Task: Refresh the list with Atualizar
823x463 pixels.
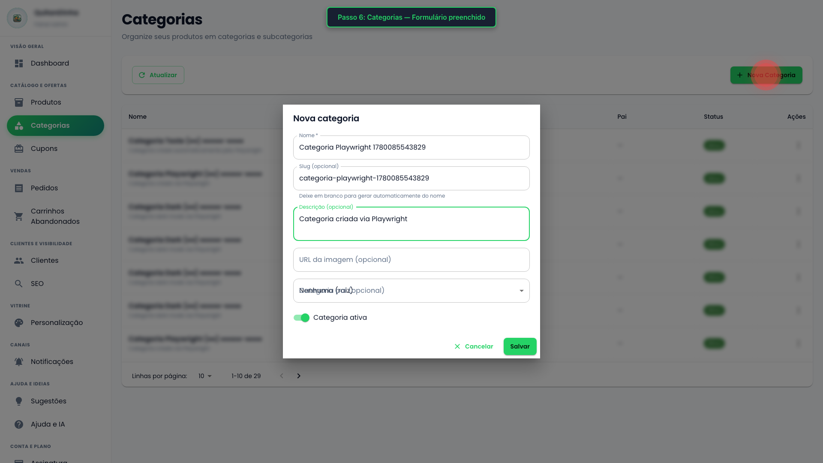Action: pos(158,75)
